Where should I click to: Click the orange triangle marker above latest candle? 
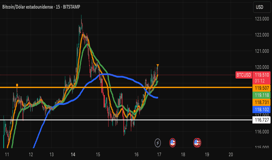tap(158, 65)
